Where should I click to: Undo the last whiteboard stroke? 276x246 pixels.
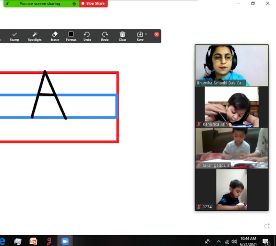tap(87, 36)
